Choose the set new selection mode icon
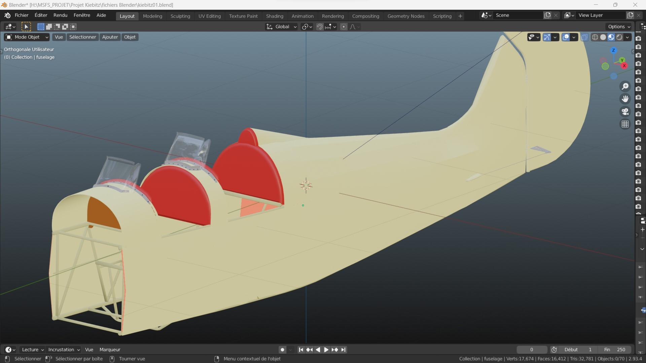The image size is (646, 363). 41,27
